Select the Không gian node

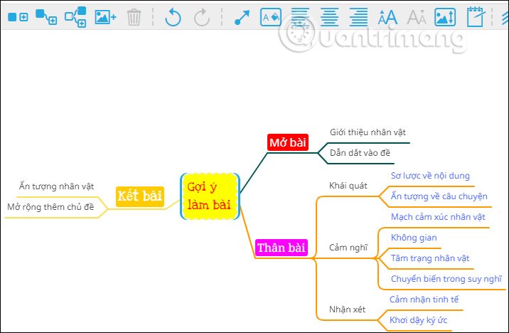[x=414, y=238]
